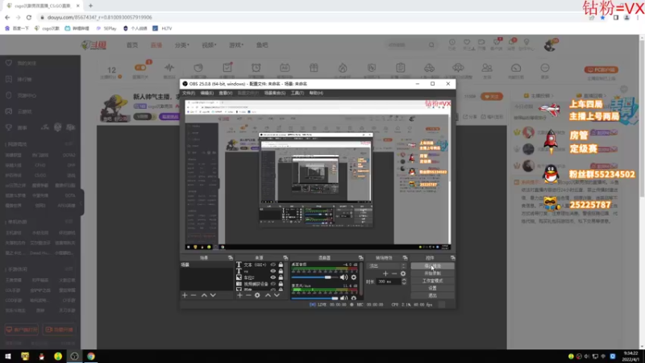Toggle the orange switch in streamer toolbar
The height and width of the screenshot is (363, 645).
tap(140, 68)
